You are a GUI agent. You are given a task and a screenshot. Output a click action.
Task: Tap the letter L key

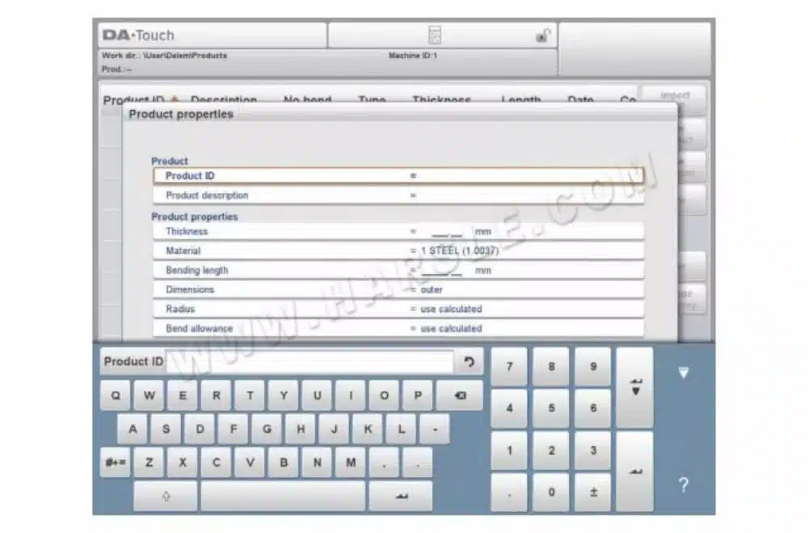click(x=402, y=429)
